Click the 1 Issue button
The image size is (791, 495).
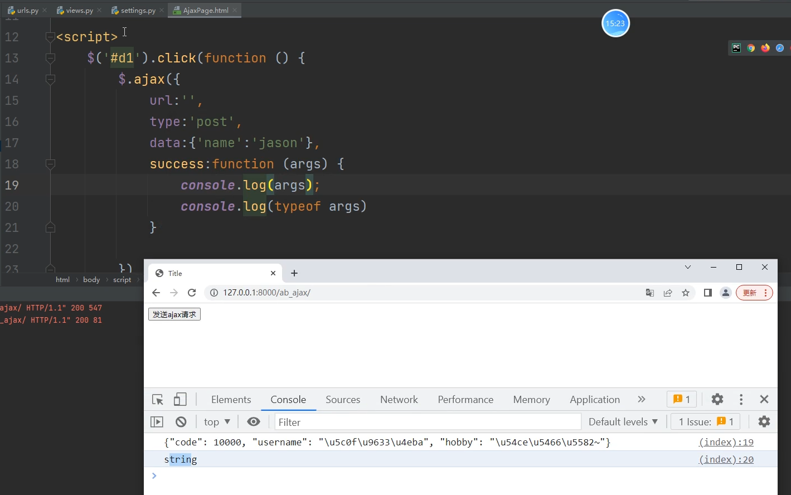click(706, 422)
